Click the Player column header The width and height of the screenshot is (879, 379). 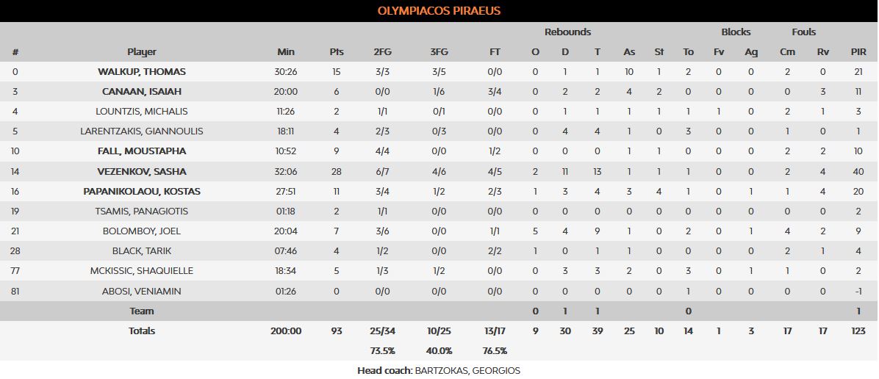tap(142, 52)
